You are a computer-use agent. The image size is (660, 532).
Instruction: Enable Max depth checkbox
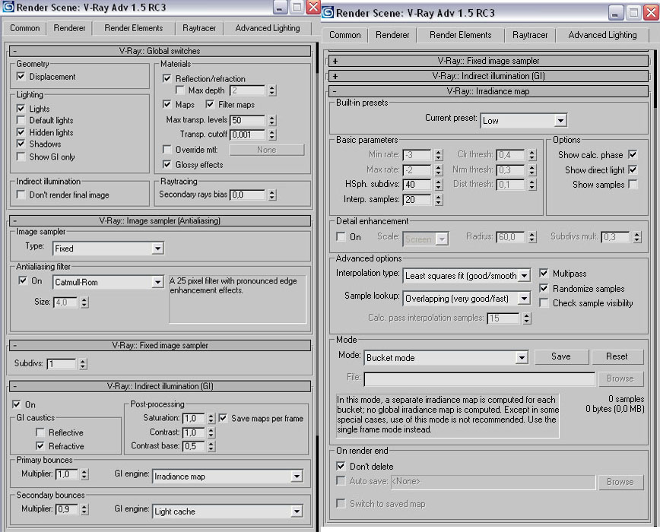pos(180,90)
